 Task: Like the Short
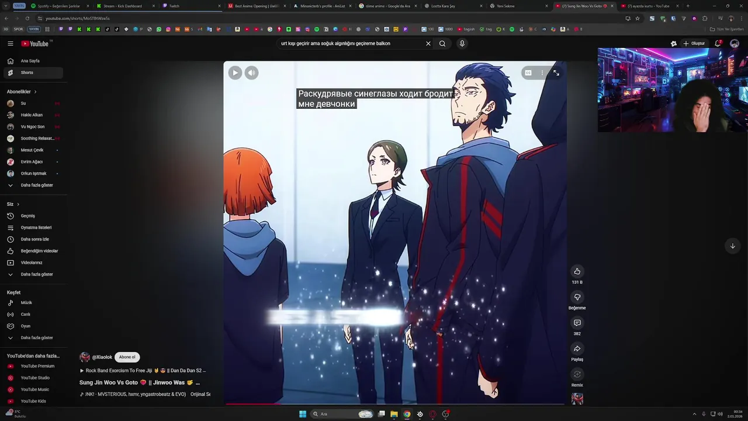click(x=577, y=271)
